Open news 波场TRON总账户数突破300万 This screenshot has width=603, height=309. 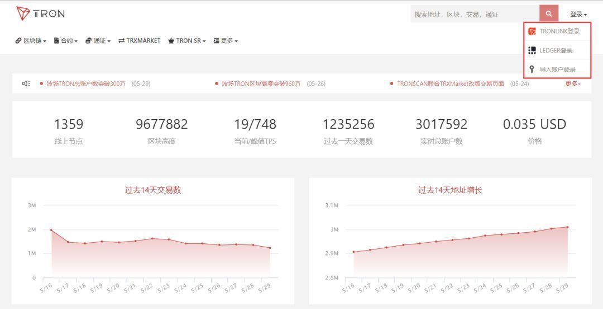pyautogui.click(x=86, y=84)
